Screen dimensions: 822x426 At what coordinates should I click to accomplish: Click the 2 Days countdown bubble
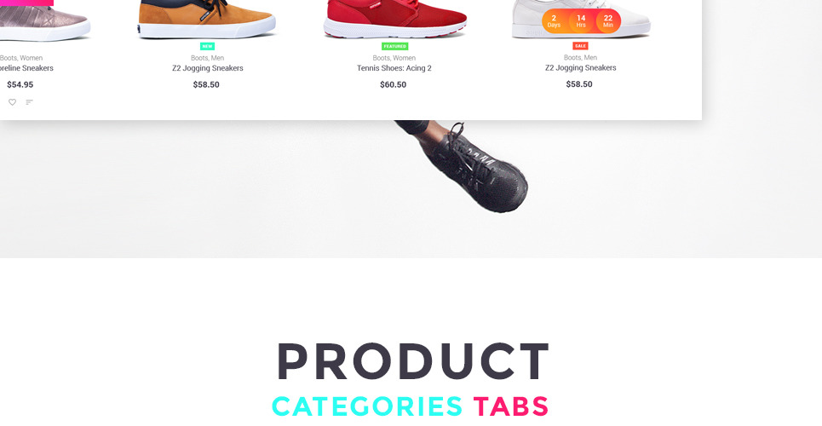coord(555,21)
